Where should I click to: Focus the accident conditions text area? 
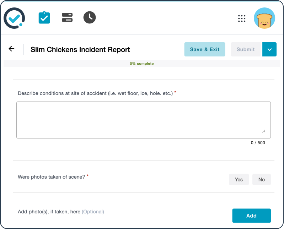143,120
